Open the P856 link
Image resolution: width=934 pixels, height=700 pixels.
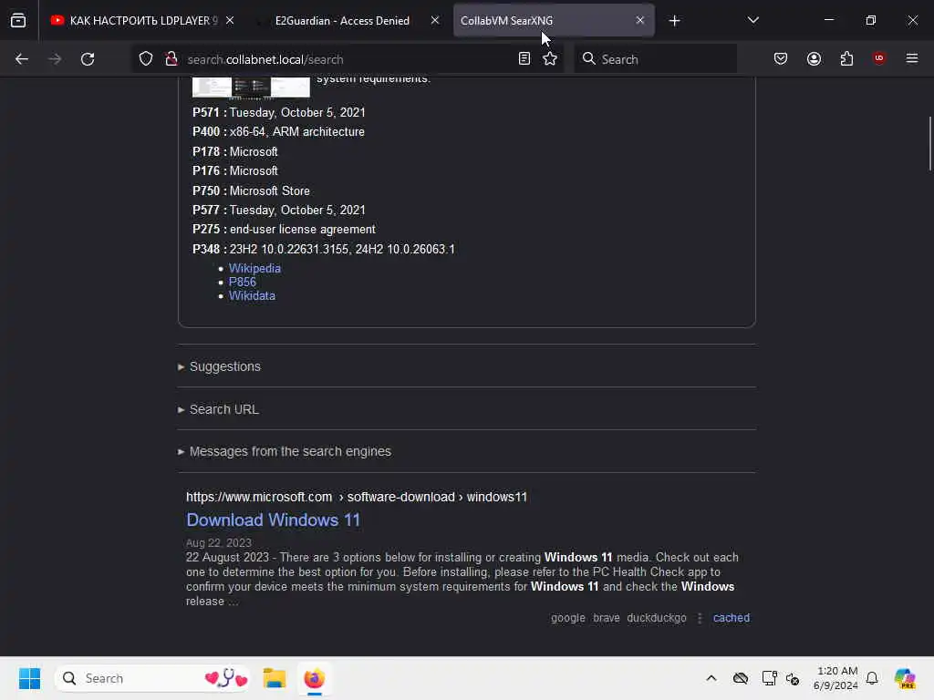242,283
